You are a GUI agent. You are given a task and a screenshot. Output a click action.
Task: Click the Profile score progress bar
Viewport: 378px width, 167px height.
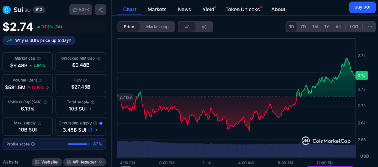click(x=79, y=144)
